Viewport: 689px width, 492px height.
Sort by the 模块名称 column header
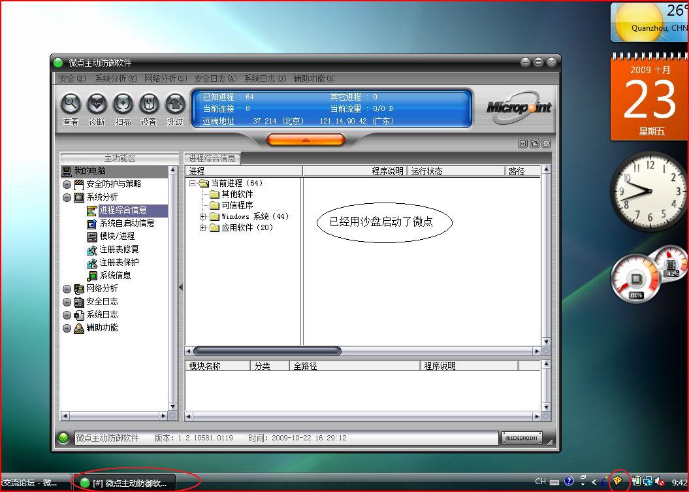218,366
